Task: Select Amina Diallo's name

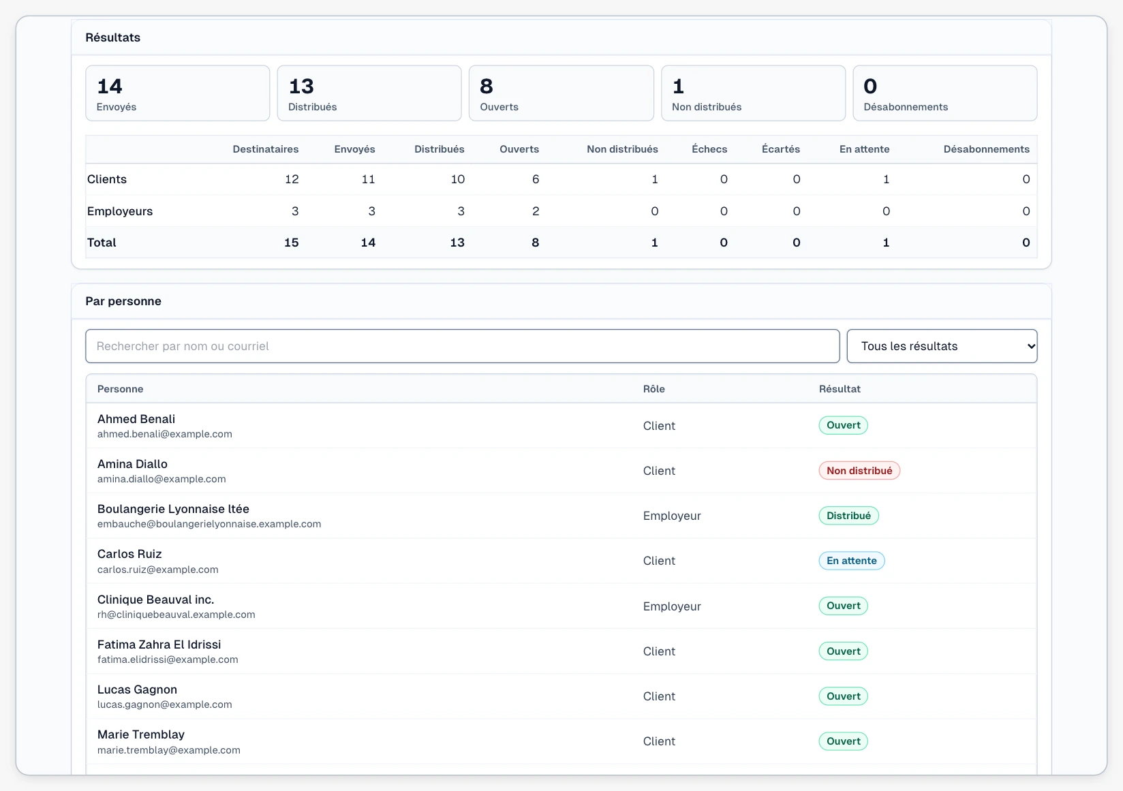Action: pos(132,464)
